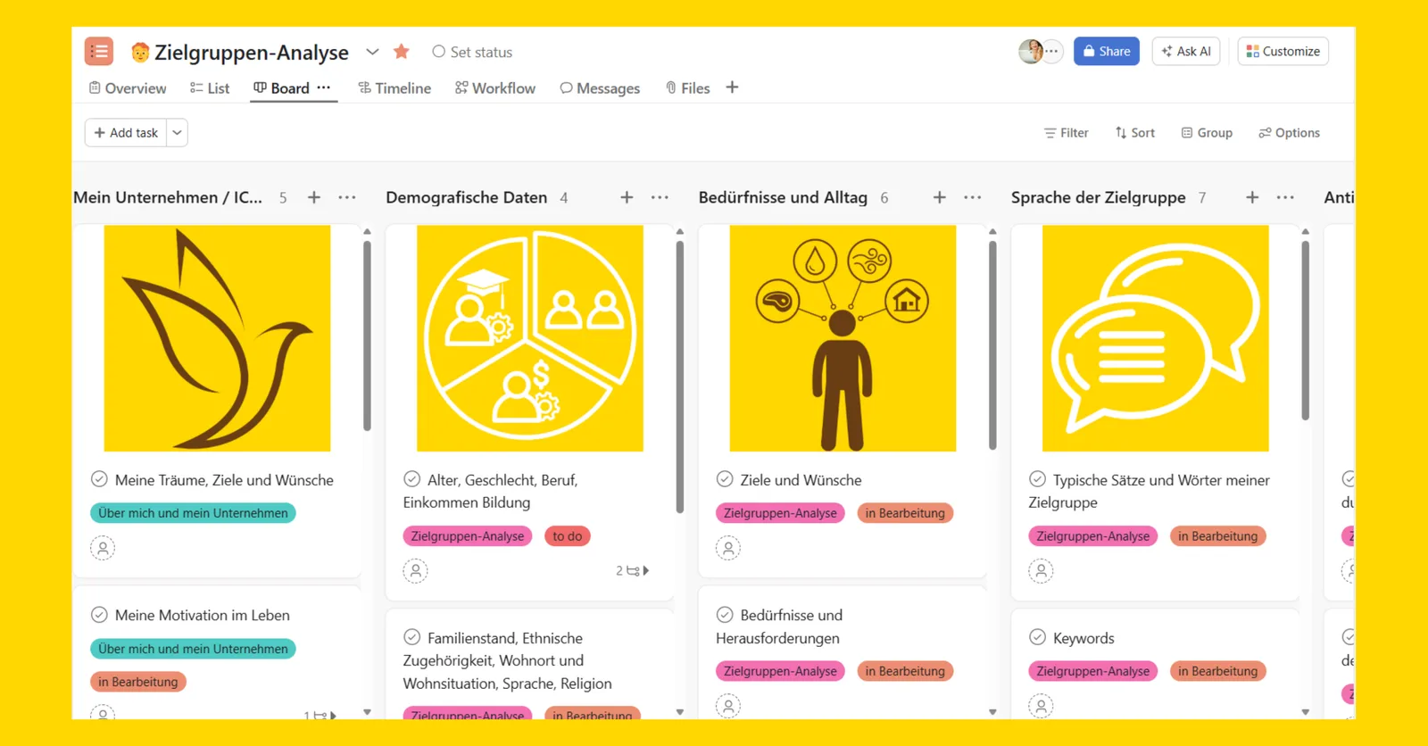Click the Share button
Screen dimensions: 1428x746
click(1107, 51)
